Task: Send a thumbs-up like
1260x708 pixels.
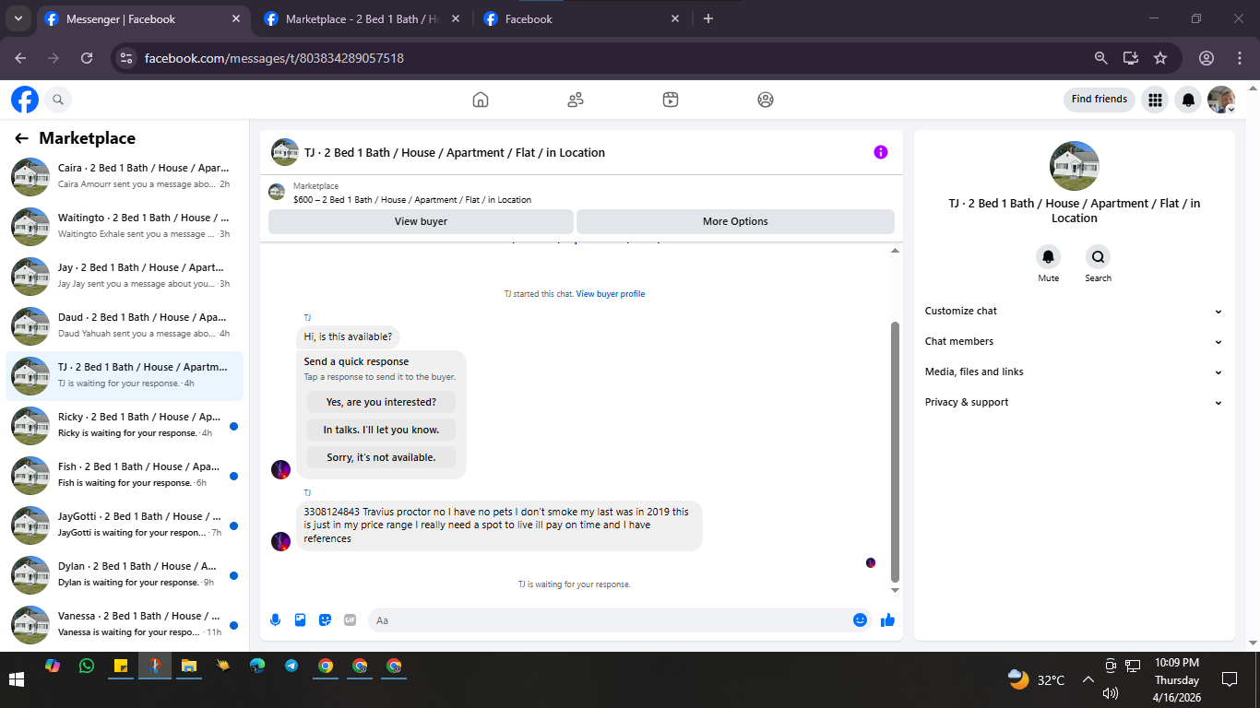Action: pos(887,620)
